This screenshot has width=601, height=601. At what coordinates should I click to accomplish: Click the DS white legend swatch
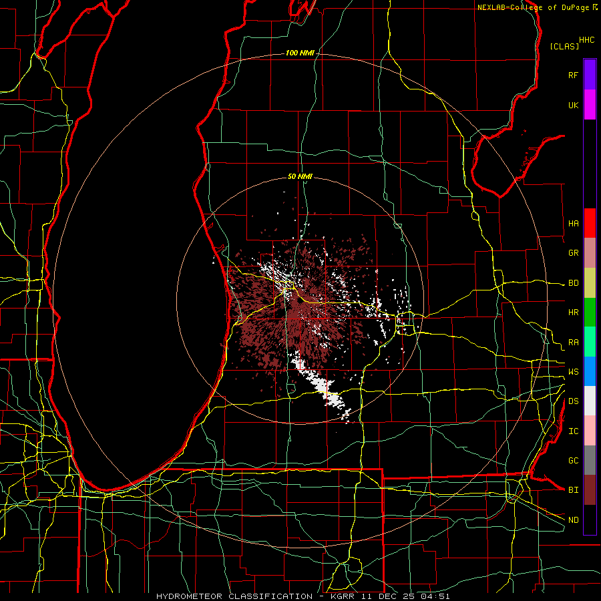point(590,401)
